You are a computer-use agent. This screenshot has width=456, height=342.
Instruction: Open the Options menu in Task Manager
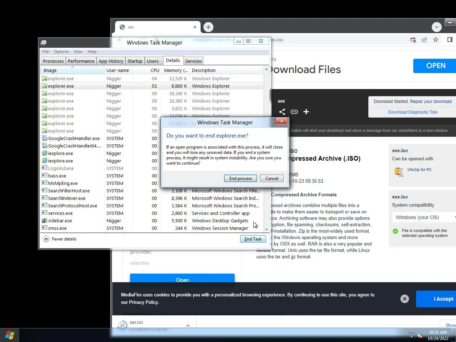click(x=61, y=52)
